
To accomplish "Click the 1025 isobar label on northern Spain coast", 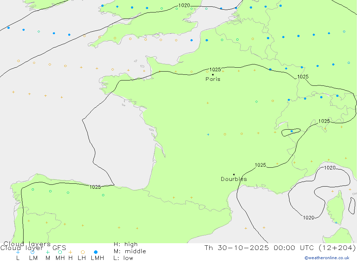I will point(95,187).
